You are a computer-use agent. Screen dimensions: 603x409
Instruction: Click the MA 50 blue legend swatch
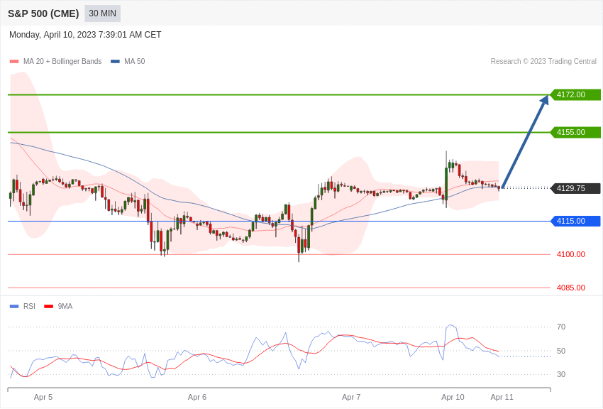[115, 62]
